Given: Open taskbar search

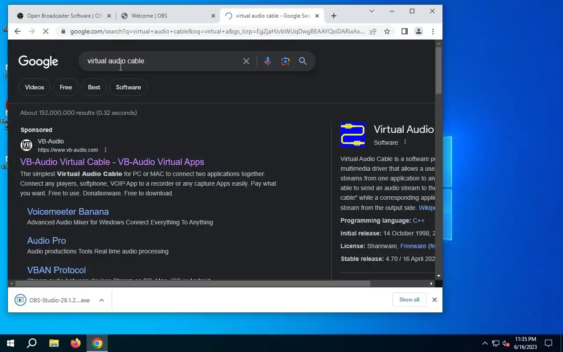Looking at the screenshot, I should (x=32, y=343).
